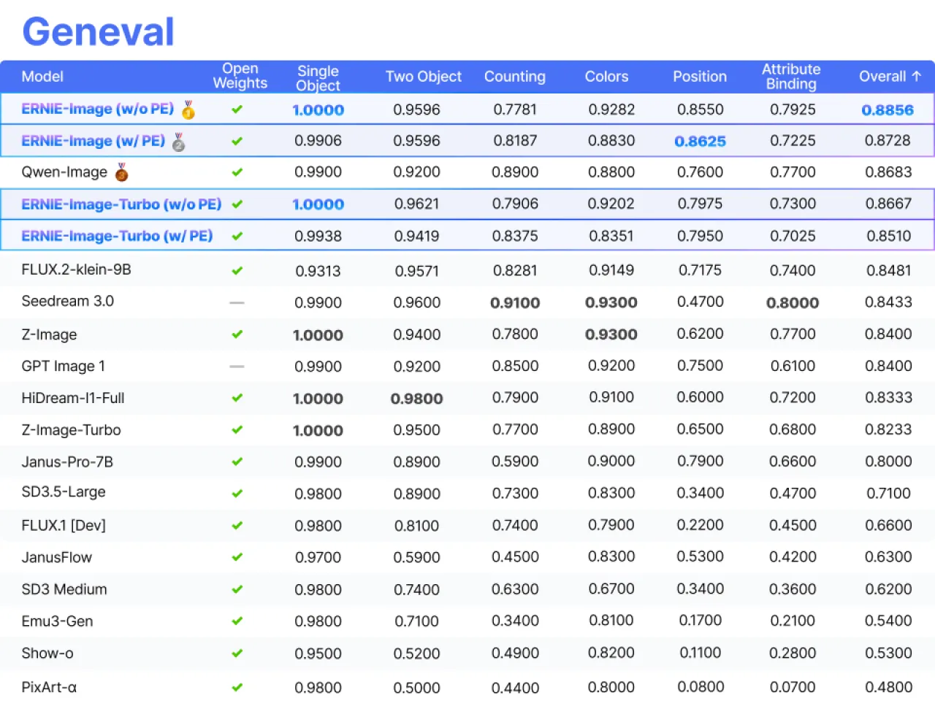
Task: Click the open-weights checkmark for Z-Image-Turbo
Action: point(237,430)
